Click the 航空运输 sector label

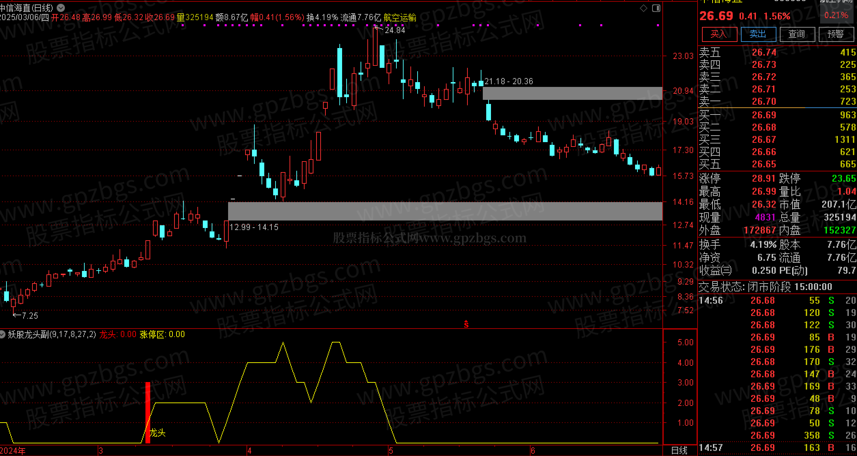point(399,17)
